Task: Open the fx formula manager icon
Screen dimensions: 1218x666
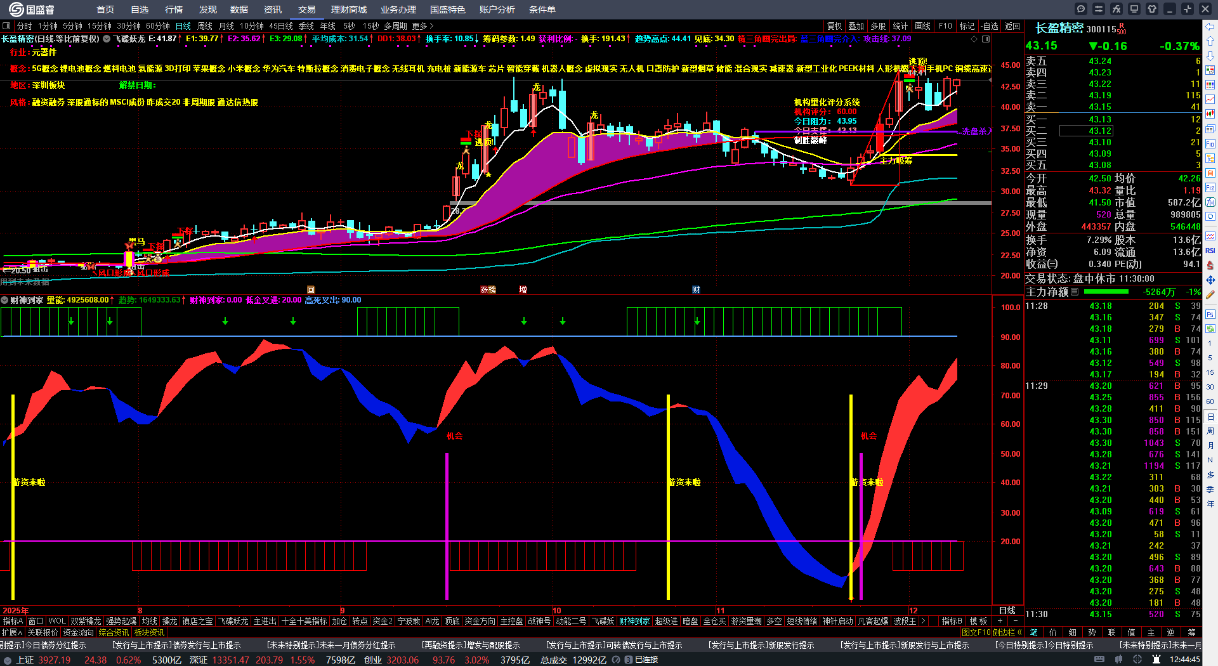Action: tap(1116, 9)
